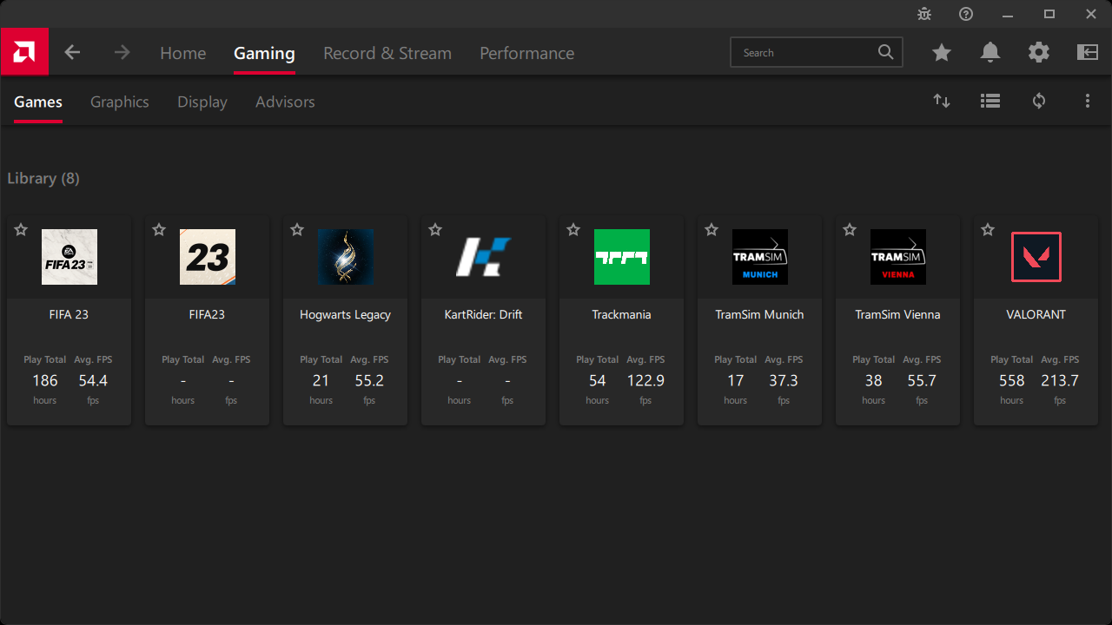Open the help question mark icon
Viewport: 1112px width, 625px height.
click(x=966, y=14)
